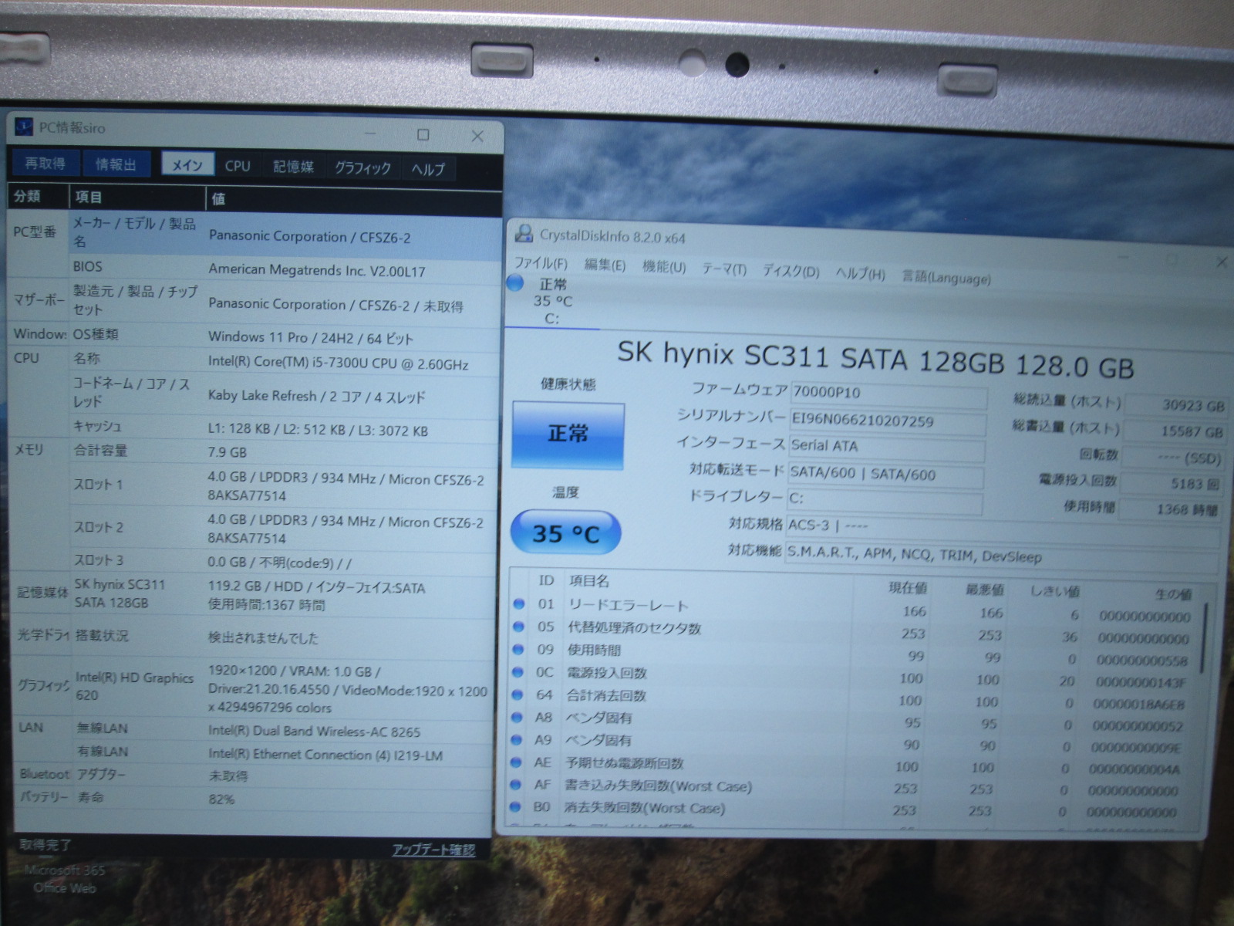Click status circle for 01 リードエラーレート
The width and height of the screenshot is (1234, 926).
[519, 604]
